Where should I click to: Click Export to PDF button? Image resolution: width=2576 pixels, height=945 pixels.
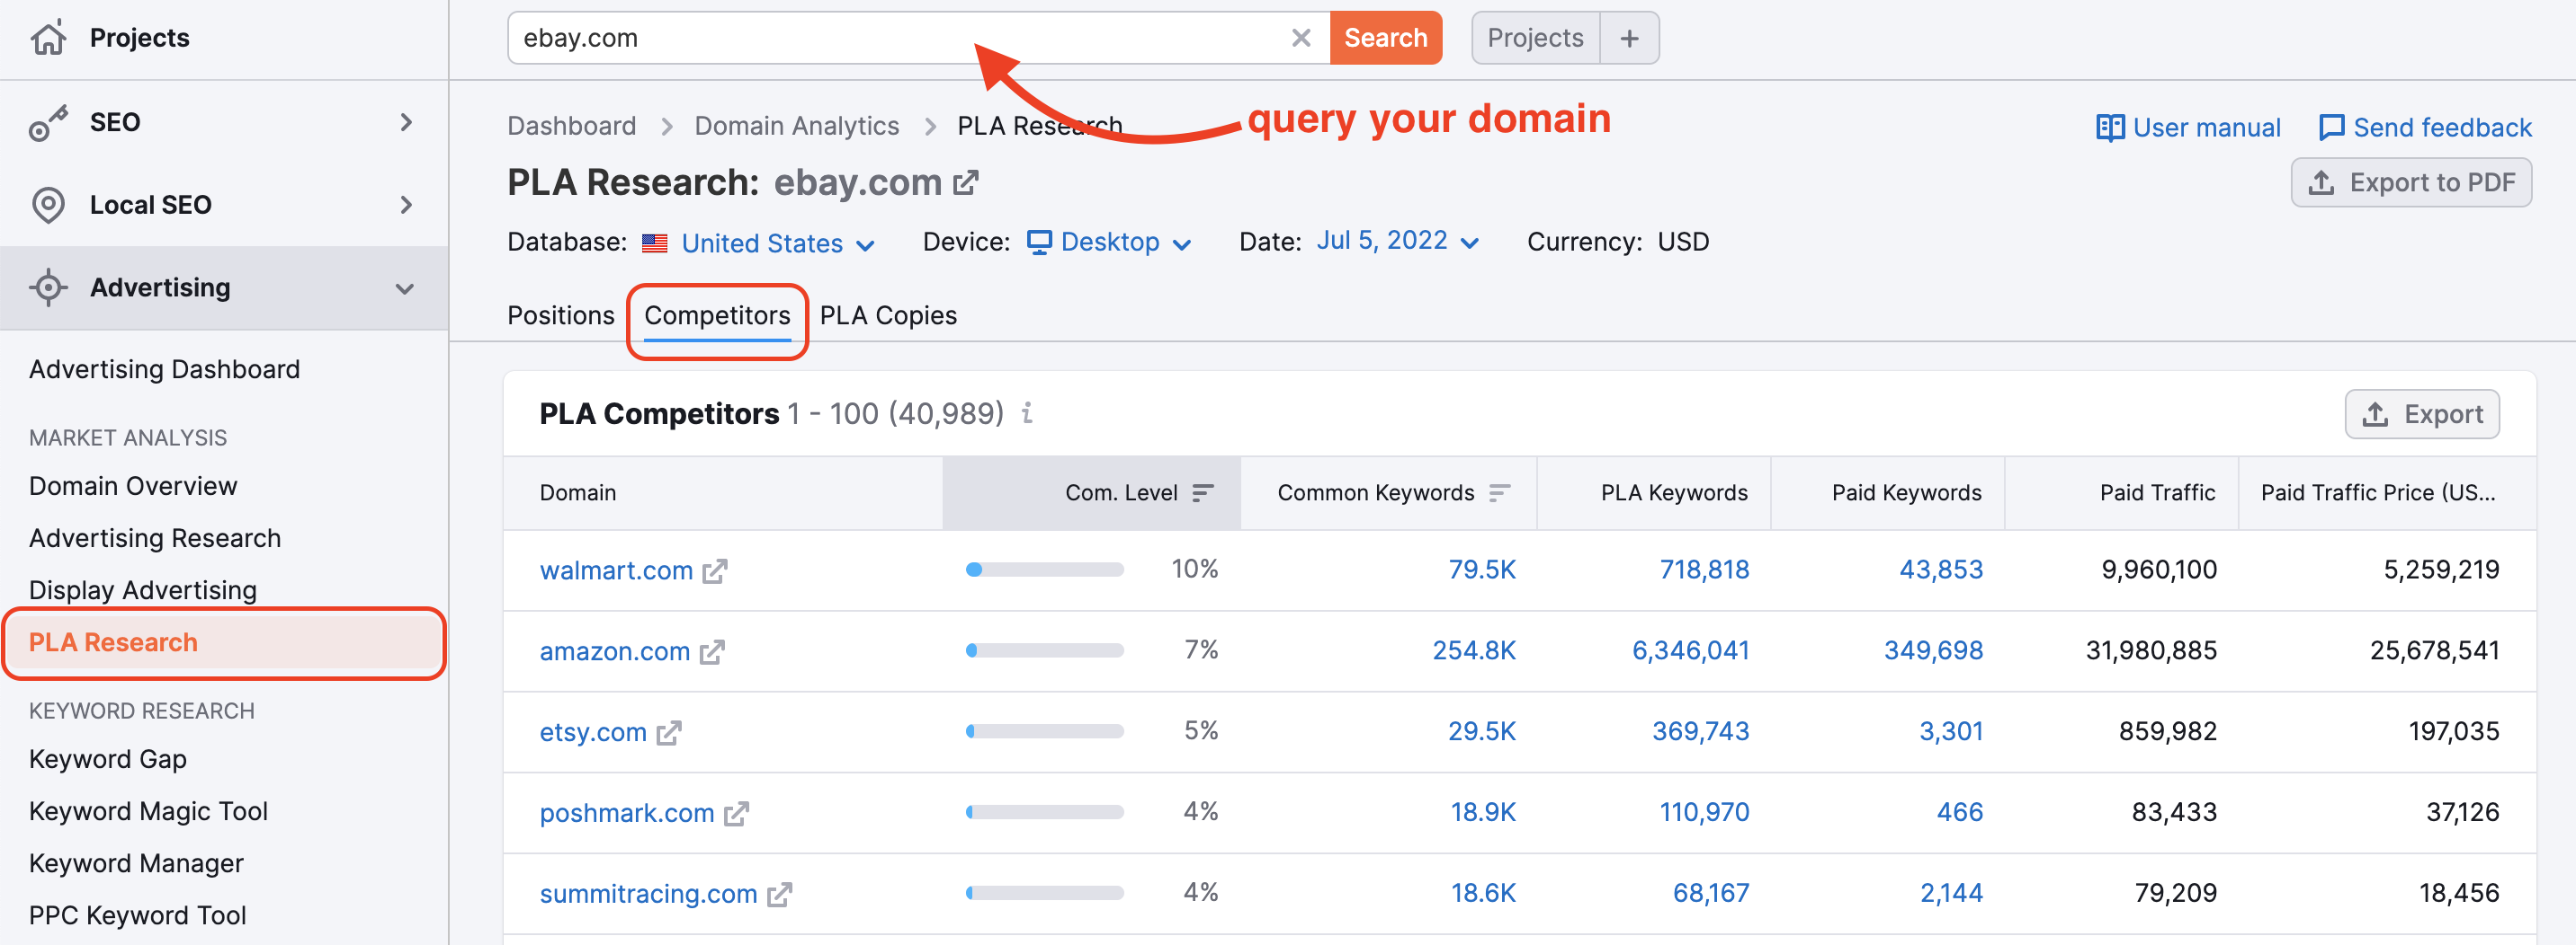click(2411, 181)
